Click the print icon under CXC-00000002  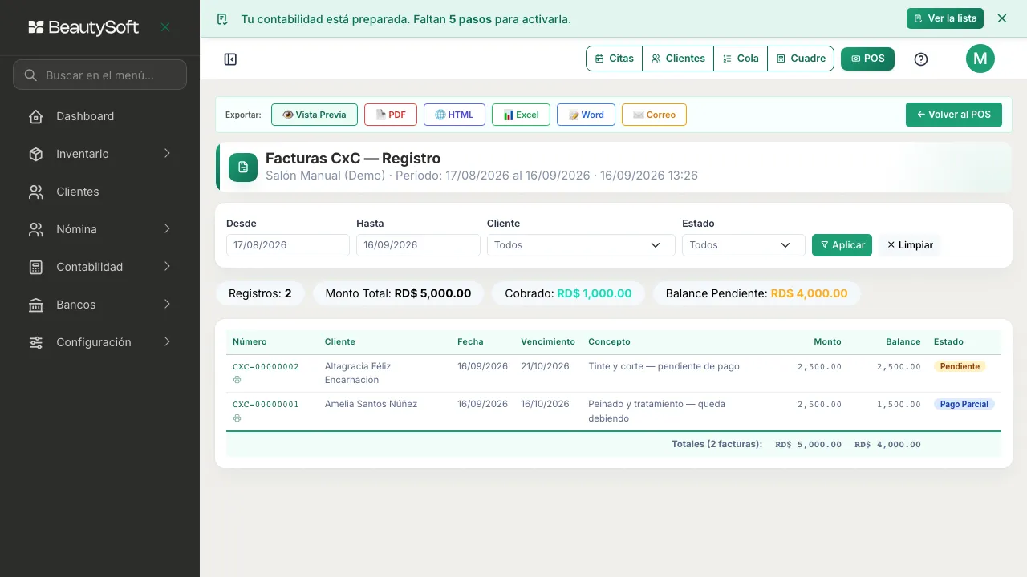point(237,380)
